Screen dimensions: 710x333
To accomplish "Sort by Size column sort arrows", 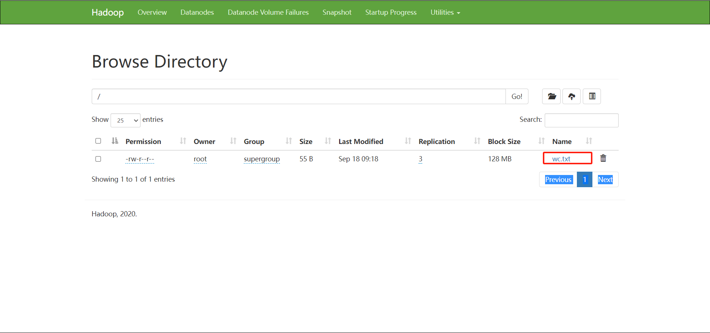I will (x=328, y=141).
